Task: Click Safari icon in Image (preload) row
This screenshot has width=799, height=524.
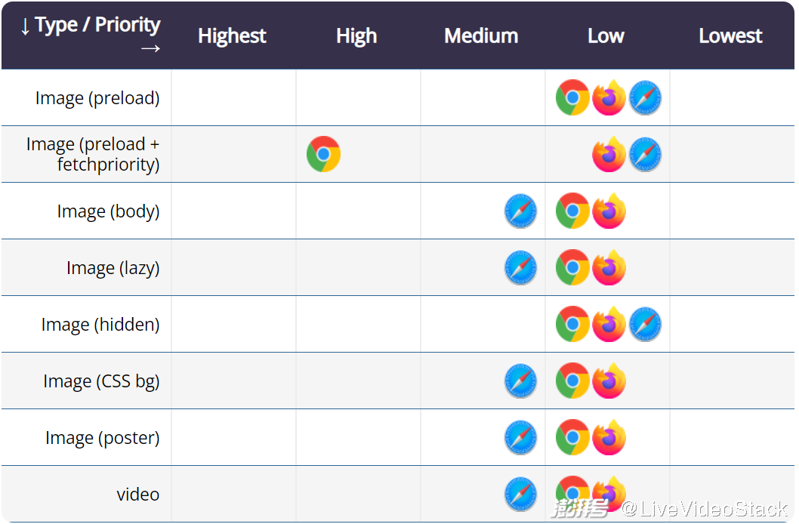Action: tap(645, 98)
